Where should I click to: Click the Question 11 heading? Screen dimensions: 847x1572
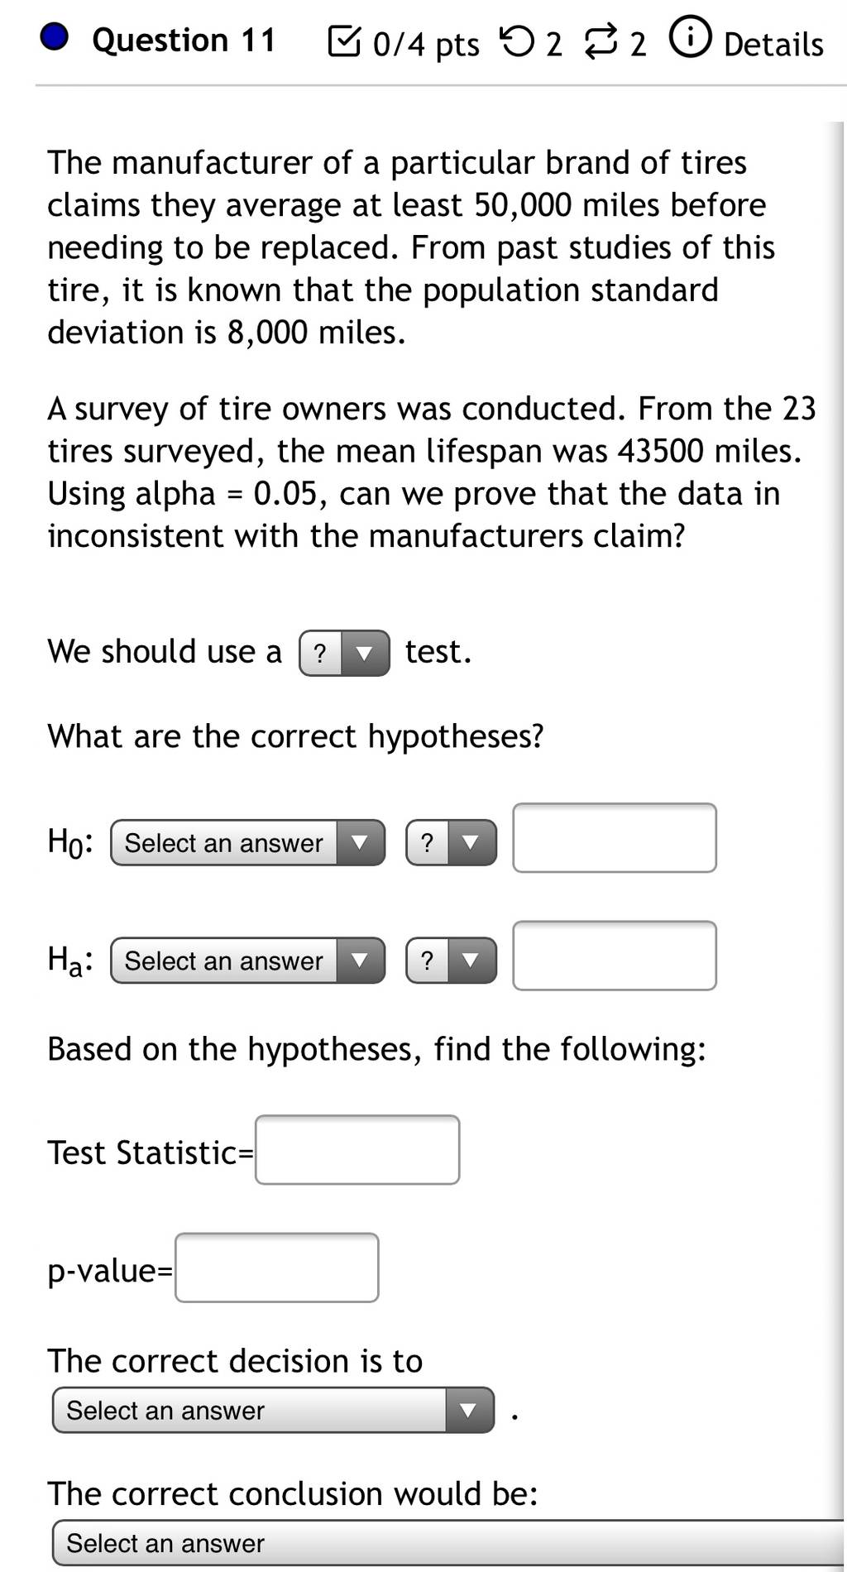pyautogui.click(x=184, y=40)
